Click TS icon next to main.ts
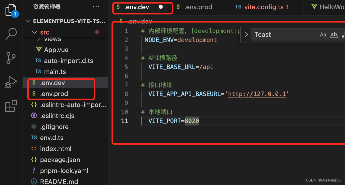 point(38,71)
